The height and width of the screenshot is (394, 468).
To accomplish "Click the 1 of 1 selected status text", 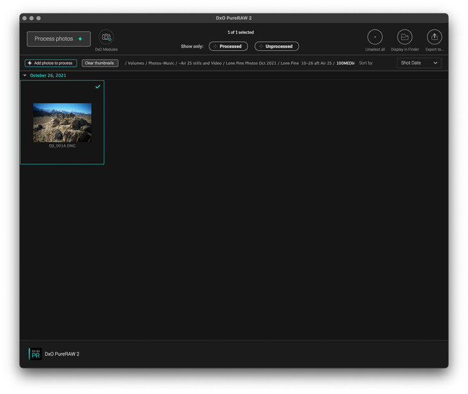I will click(x=240, y=32).
